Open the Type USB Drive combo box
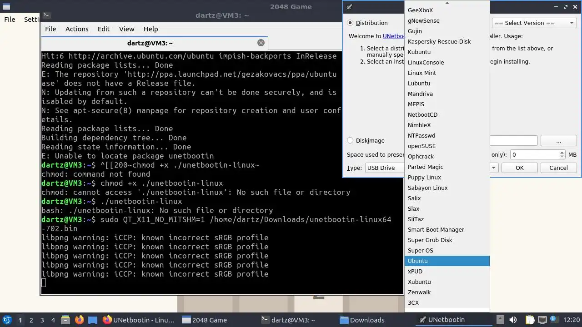582x327 pixels. [385, 168]
